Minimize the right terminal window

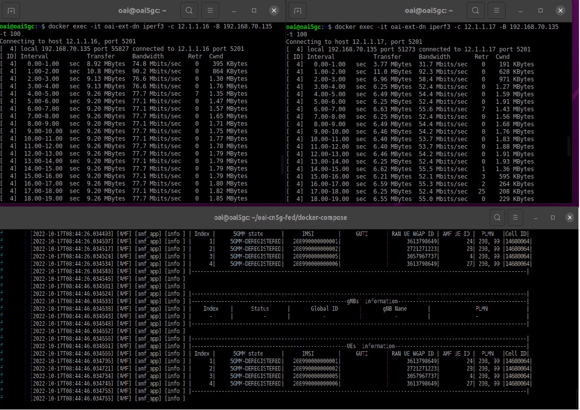coord(521,10)
